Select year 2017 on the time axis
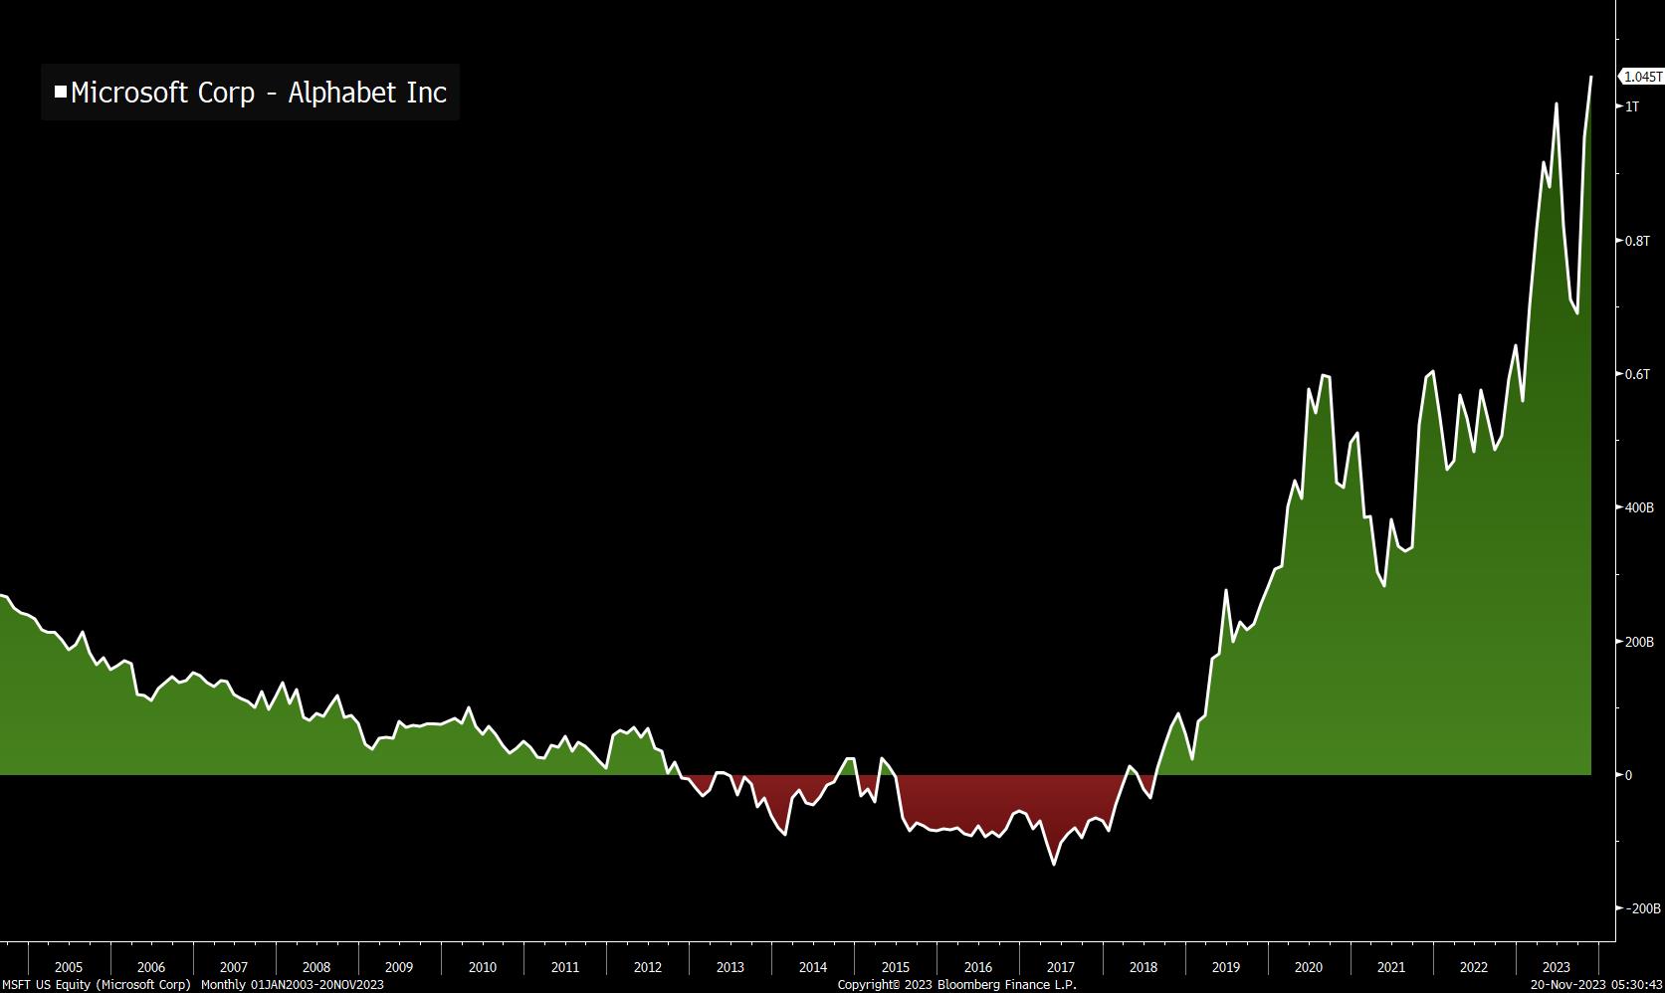Screen dimensions: 1665x993 pos(1061,967)
